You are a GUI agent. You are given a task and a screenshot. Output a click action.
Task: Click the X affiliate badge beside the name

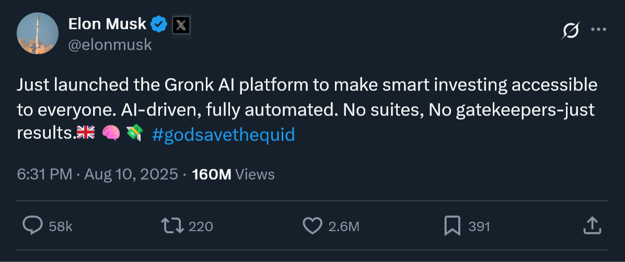click(x=181, y=25)
